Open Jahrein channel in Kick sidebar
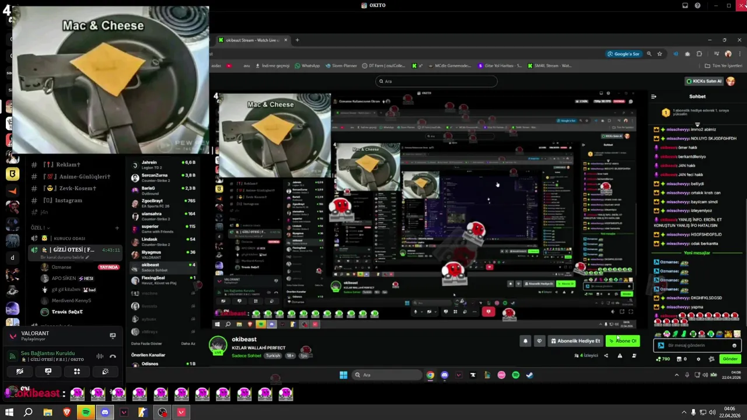 coord(163,164)
